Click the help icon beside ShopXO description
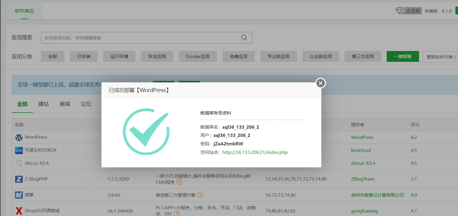The image size is (458, 216). click(x=176, y=214)
